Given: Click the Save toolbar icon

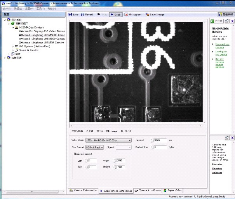Looking at the screenshot, I should (x=70, y=14).
